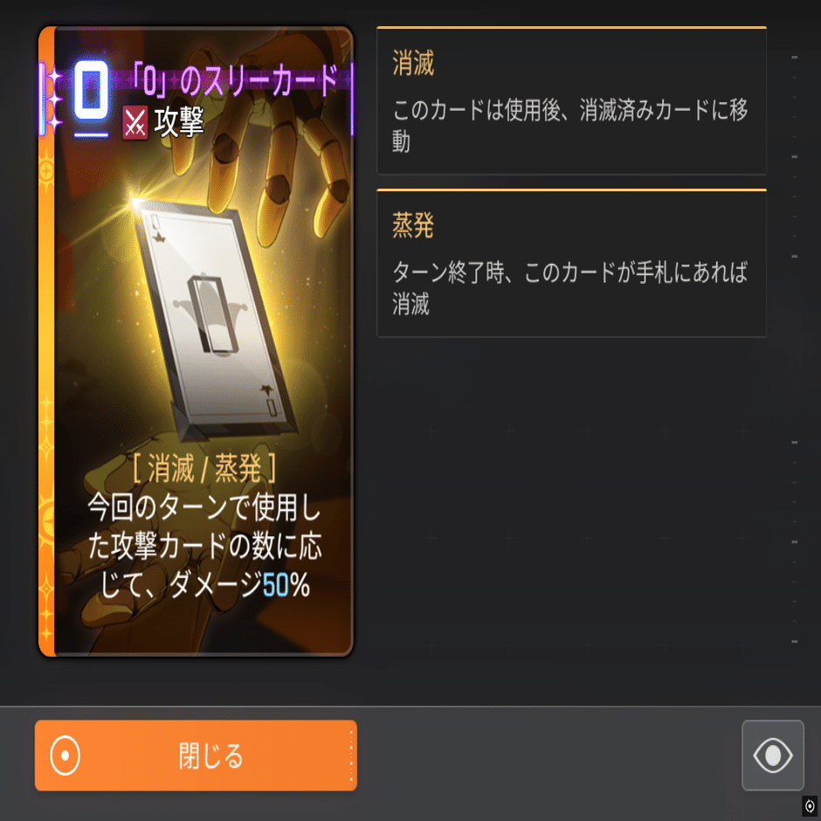The height and width of the screenshot is (821, 821).
Task: Click the sparkle stars beside card title
Action: tap(54, 99)
